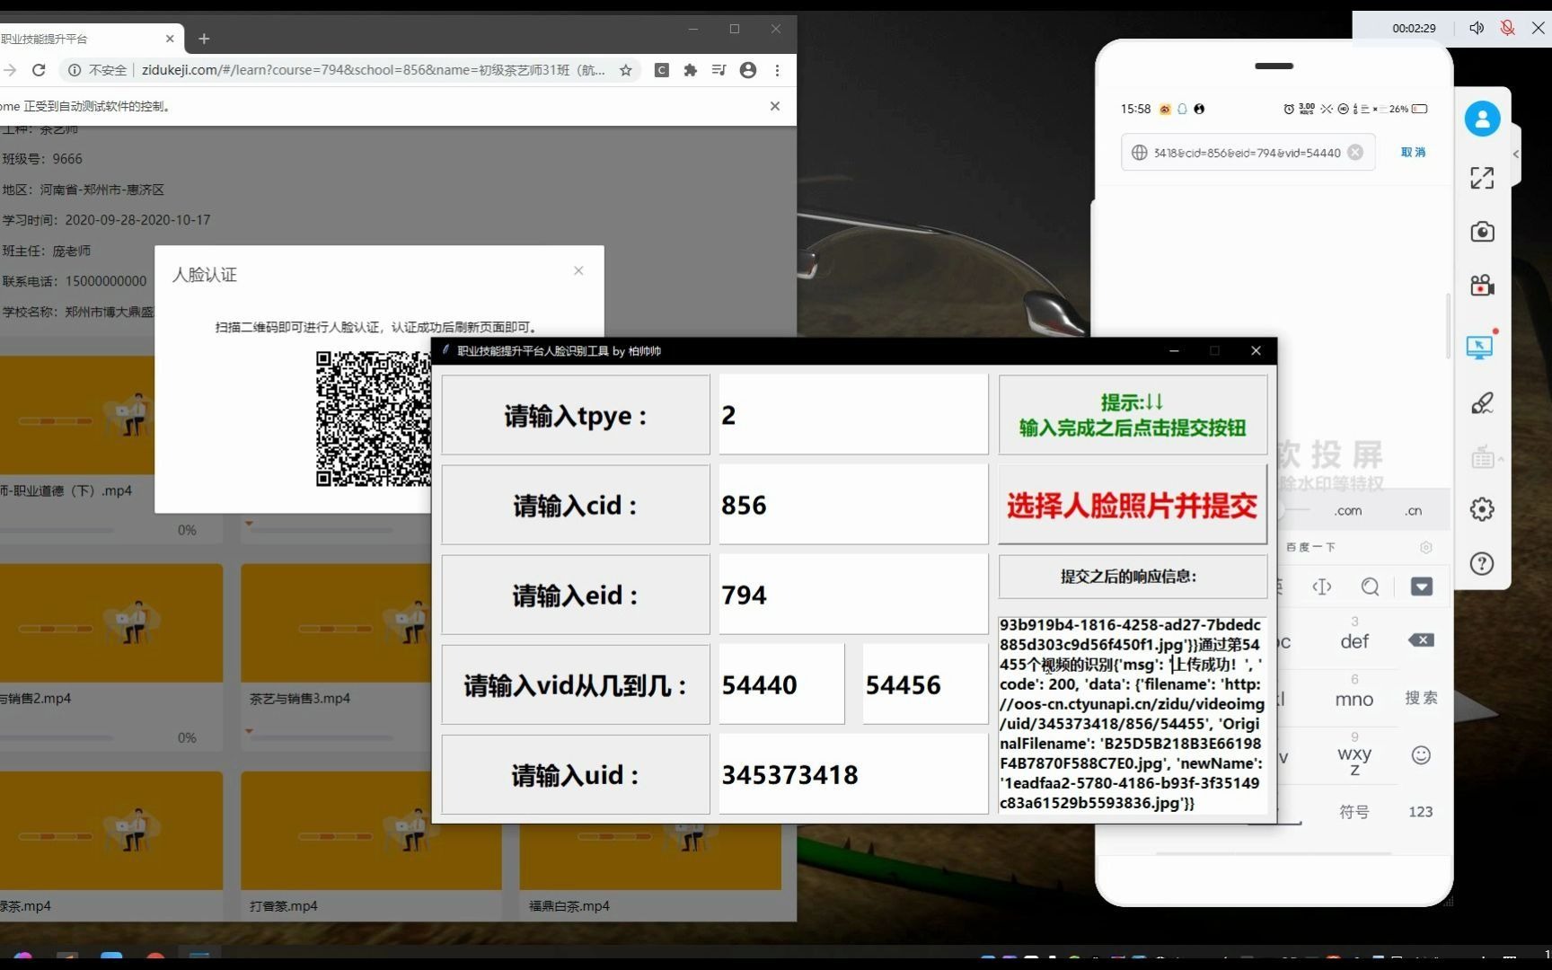
Task: Hide the phone keyboard with down arrow
Action: click(1422, 586)
